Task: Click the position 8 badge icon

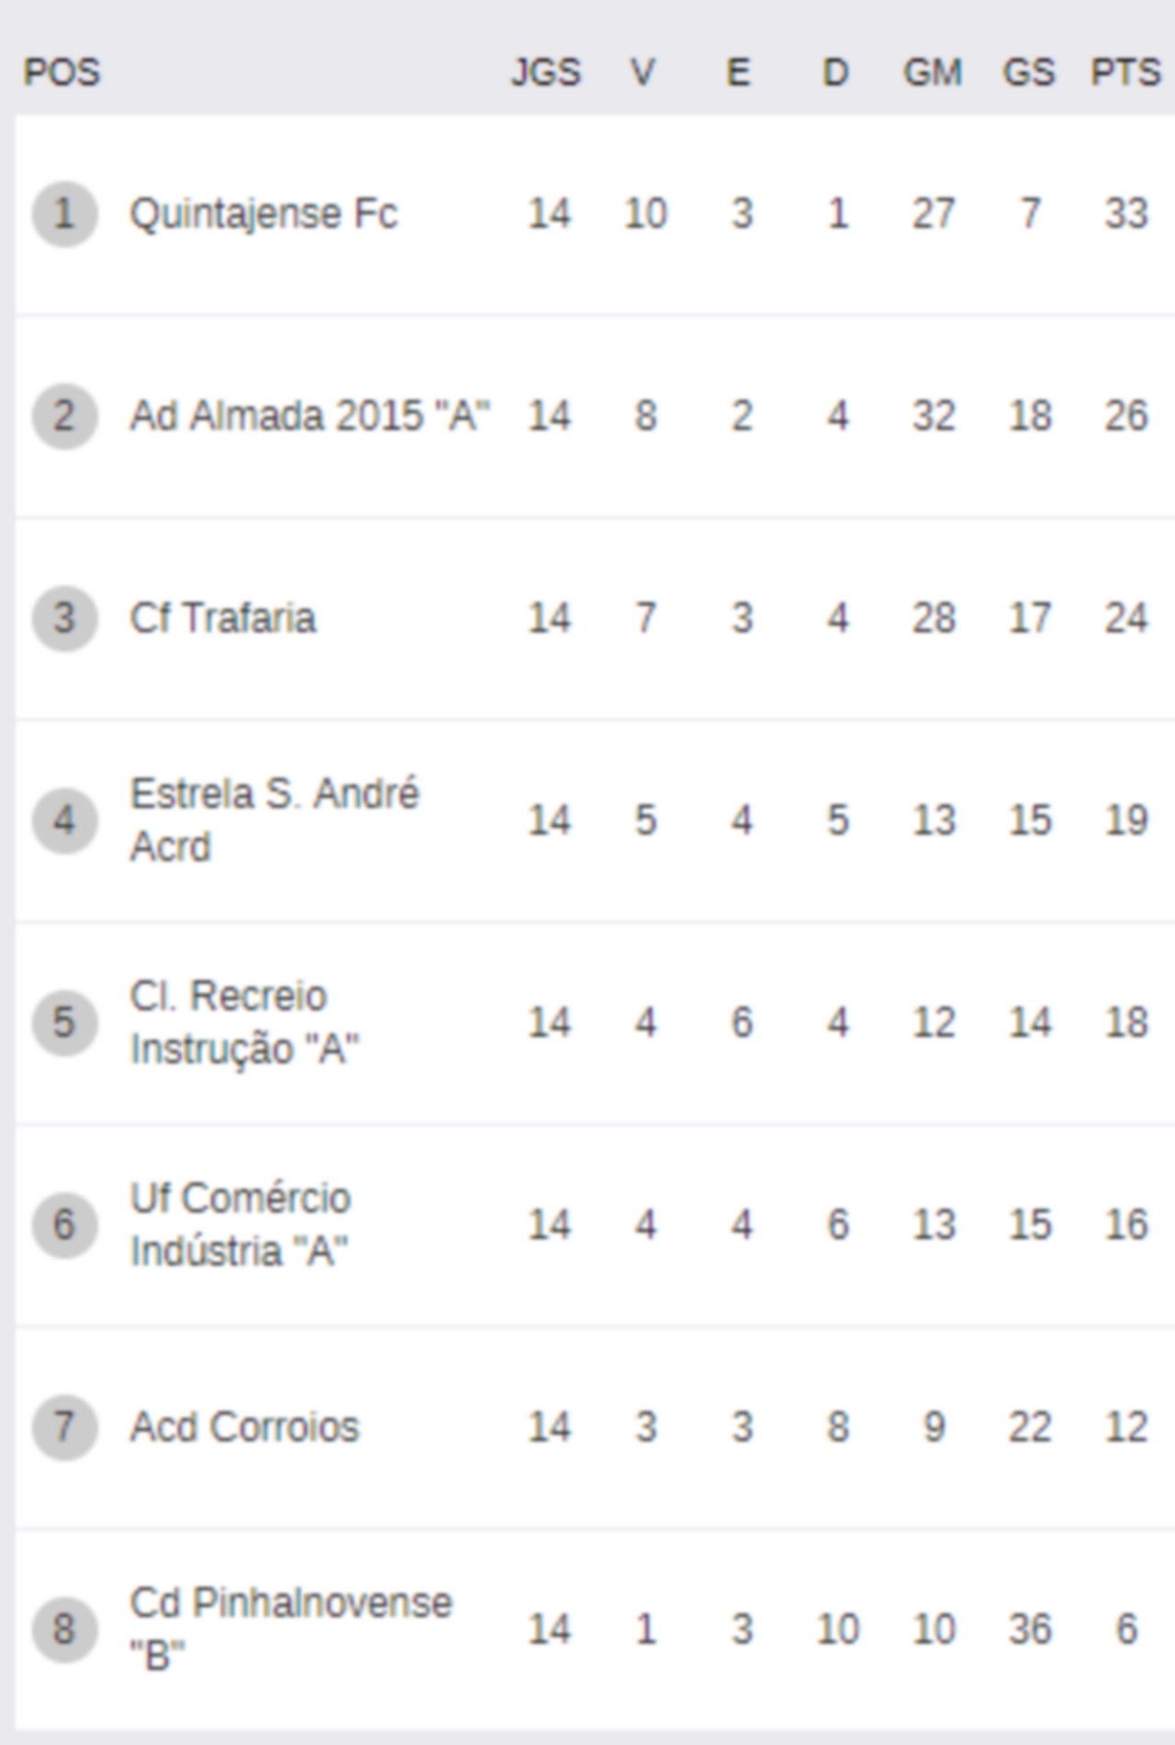Action: tap(64, 1629)
